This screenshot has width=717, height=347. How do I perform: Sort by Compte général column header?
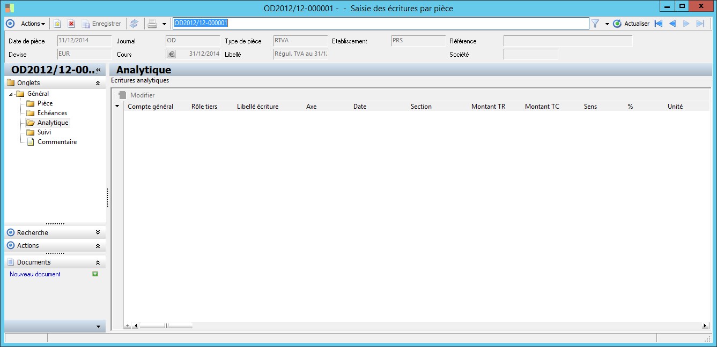click(151, 107)
